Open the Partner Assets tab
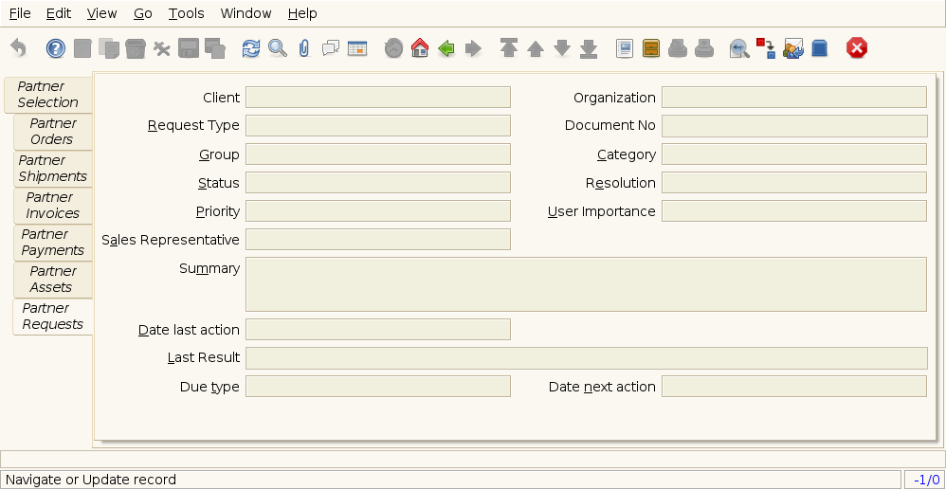 [53, 279]
